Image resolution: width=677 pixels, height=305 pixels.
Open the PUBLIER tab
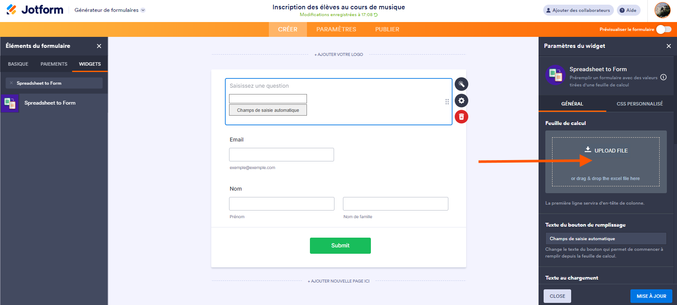tap(387, 29)
